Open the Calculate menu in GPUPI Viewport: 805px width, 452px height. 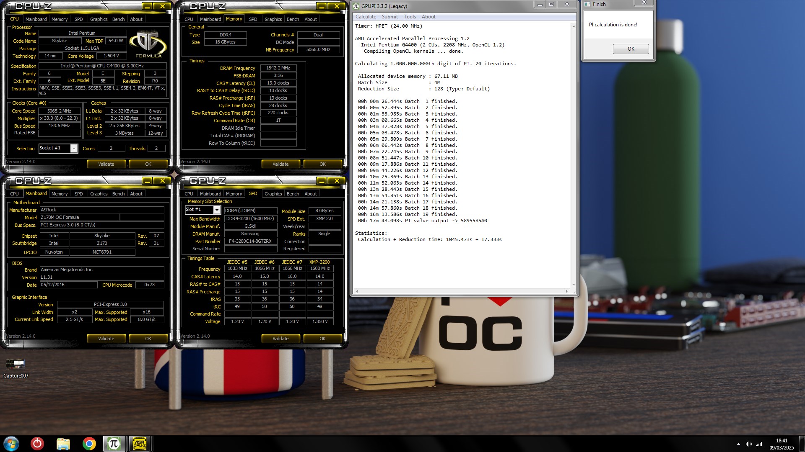[366, 17]
